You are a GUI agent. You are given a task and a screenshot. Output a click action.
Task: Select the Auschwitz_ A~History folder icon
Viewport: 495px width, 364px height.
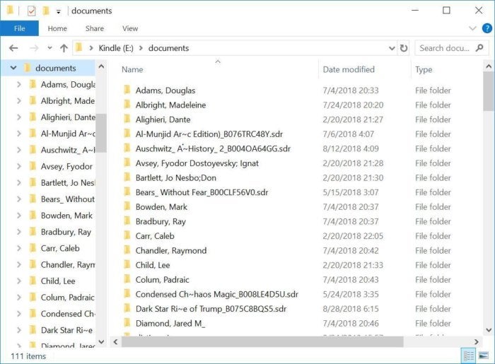pos(127,148)
